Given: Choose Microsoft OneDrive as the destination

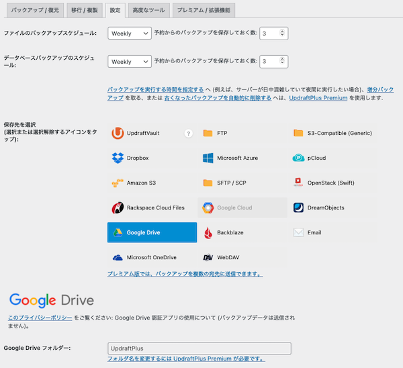Looking at the screenshot, I should coord(151,257).
